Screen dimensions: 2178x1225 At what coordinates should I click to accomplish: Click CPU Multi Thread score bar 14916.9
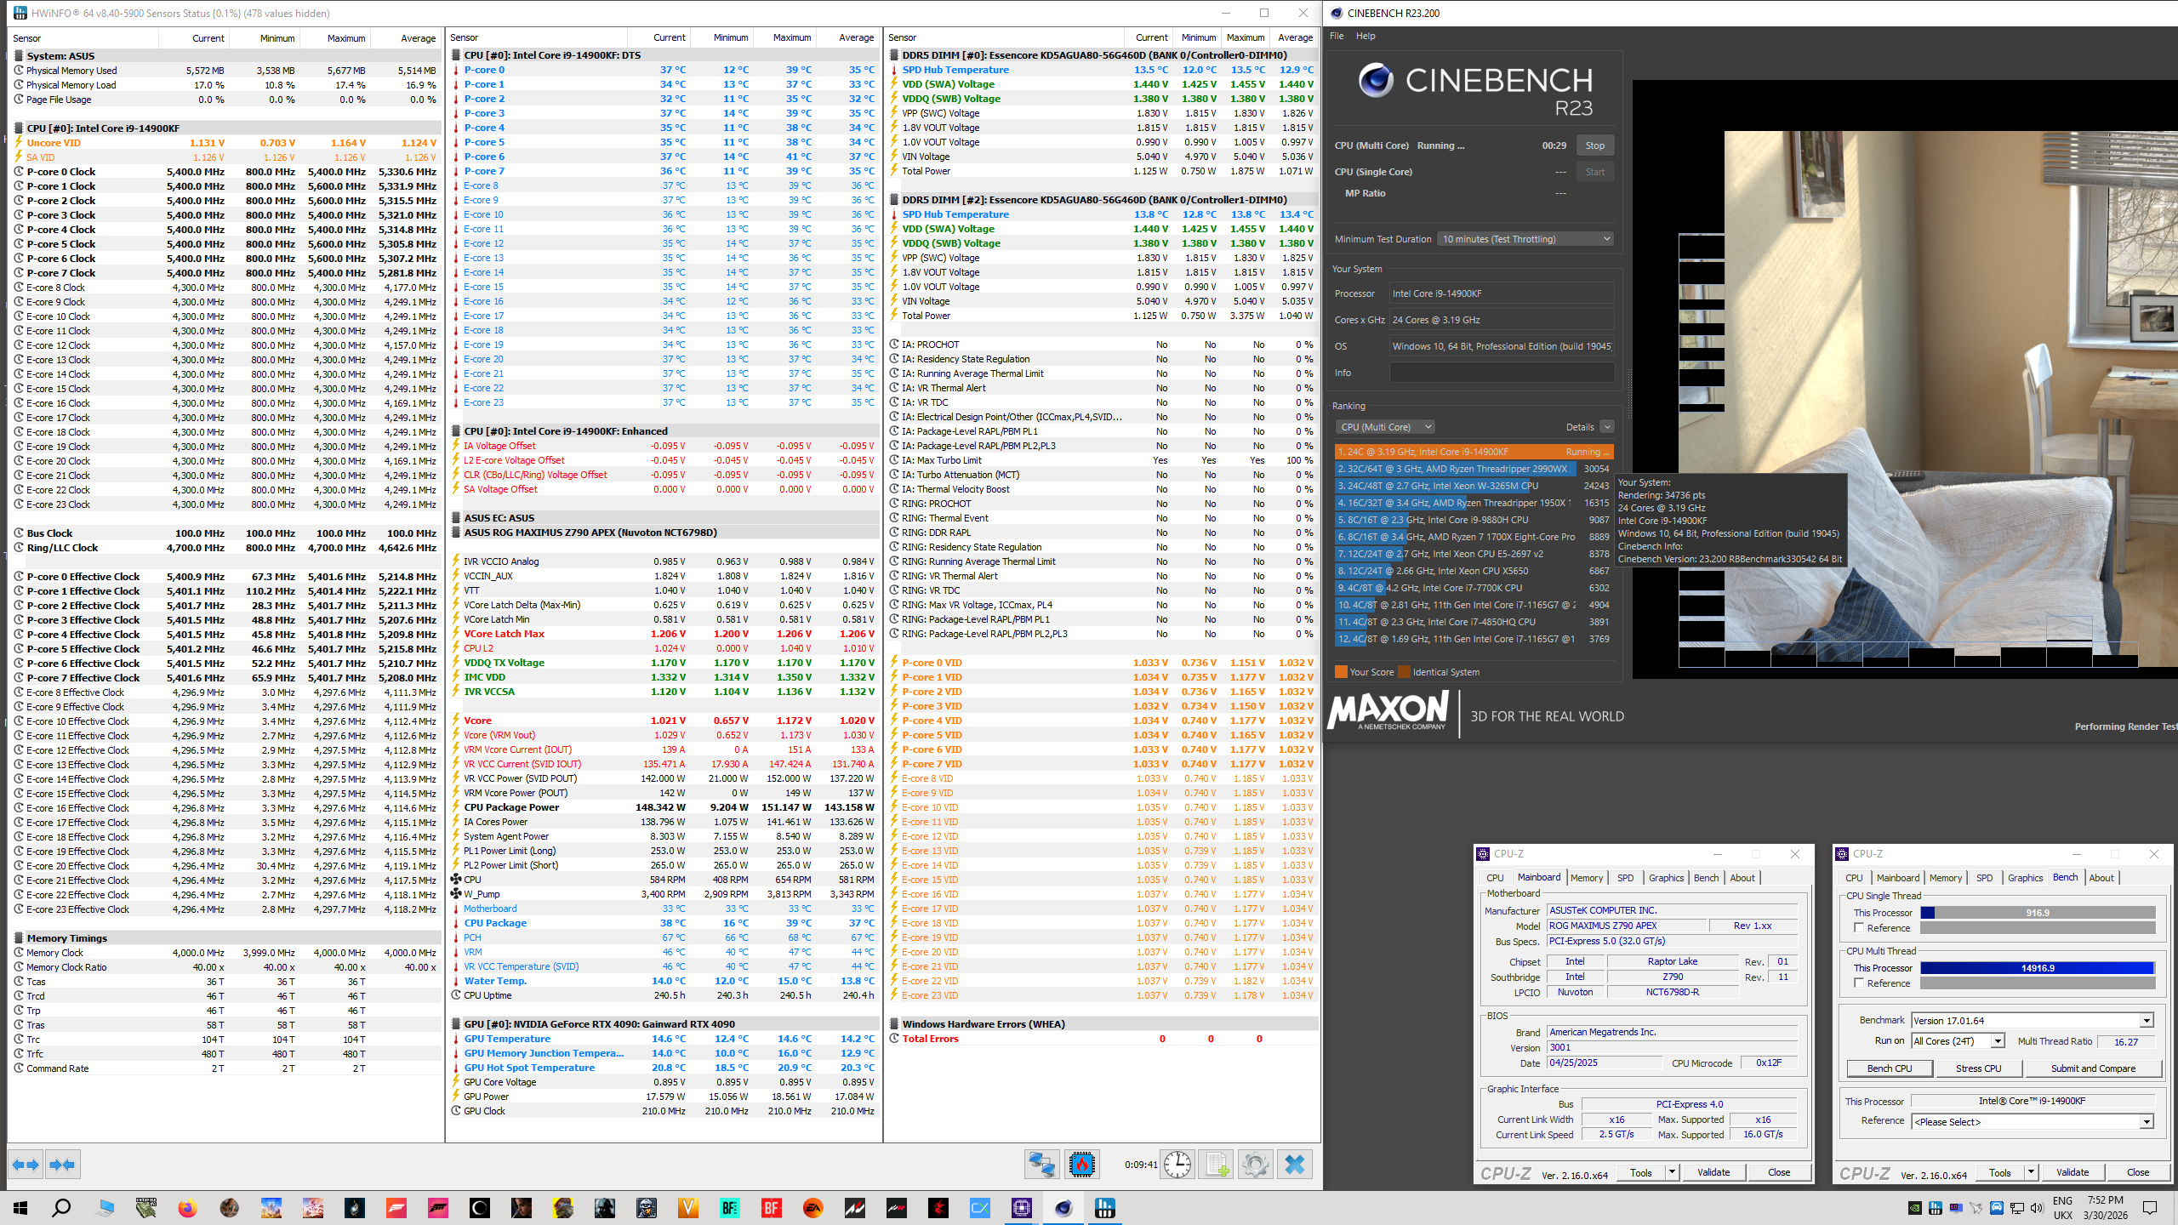(x=2038, y=968)
